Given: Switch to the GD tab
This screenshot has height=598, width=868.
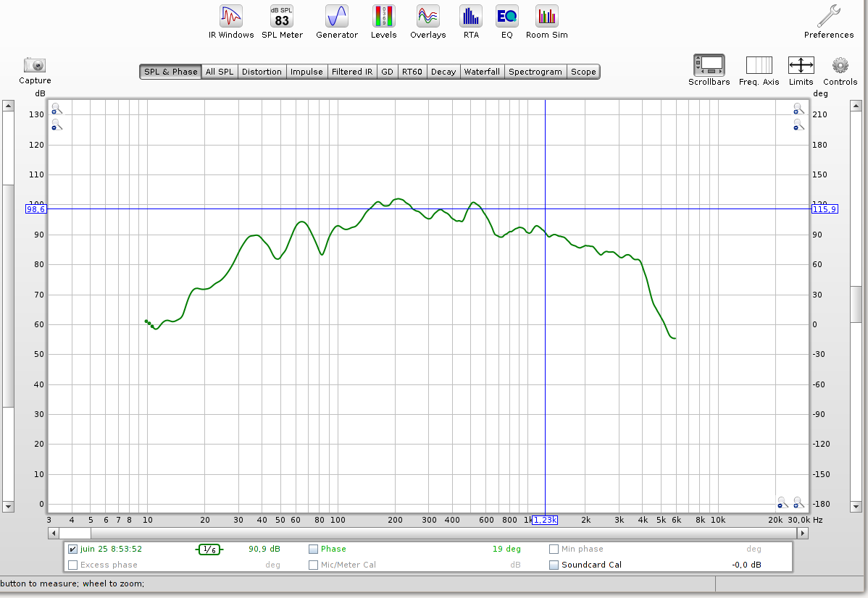Looking at the screenshot, I should click(388, 72).
